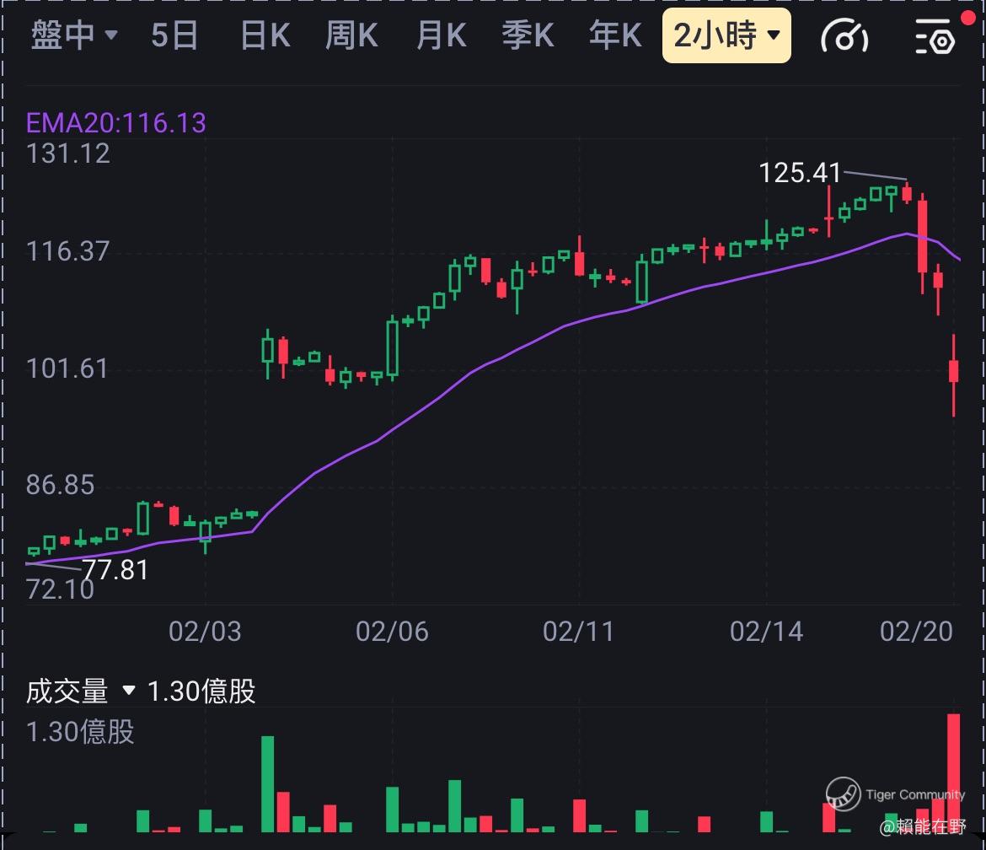Image resolution: width=986 pixels, height=850 pixels.
Task: Click the EMA20:116.13 indicator label
Action: tap(116, 122)
